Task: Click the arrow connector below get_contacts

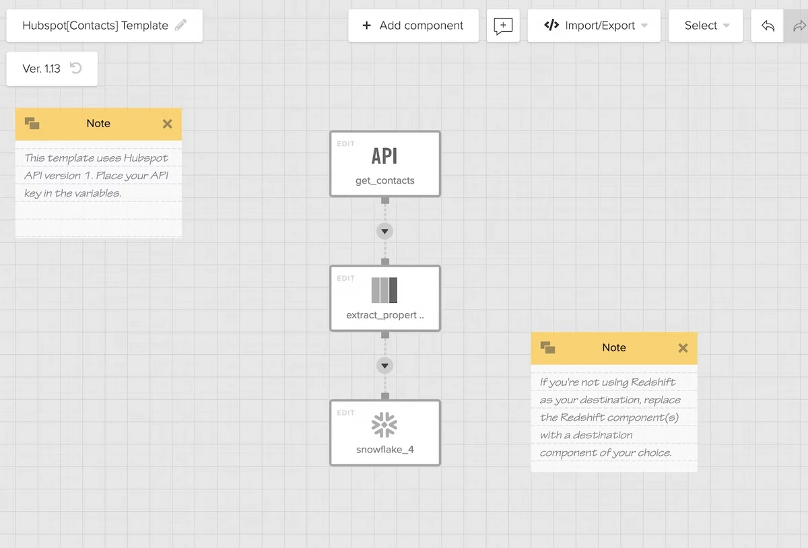Action: tap(384, 231)
